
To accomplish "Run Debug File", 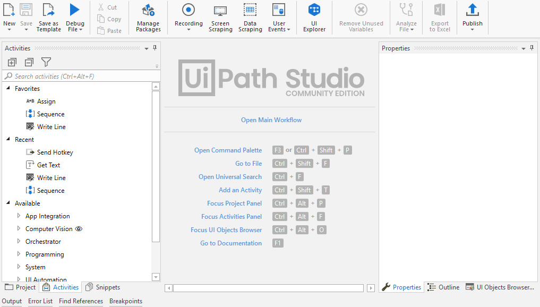I will tap(75, 17).
